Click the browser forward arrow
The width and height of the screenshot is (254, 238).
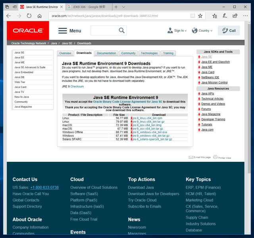point(19,16)
